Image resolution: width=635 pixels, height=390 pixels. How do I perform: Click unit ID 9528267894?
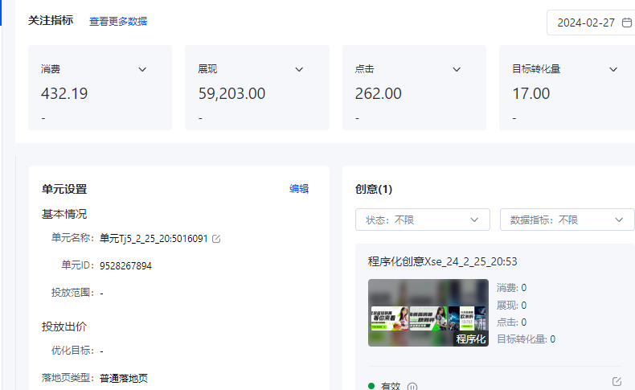[125, 265]
